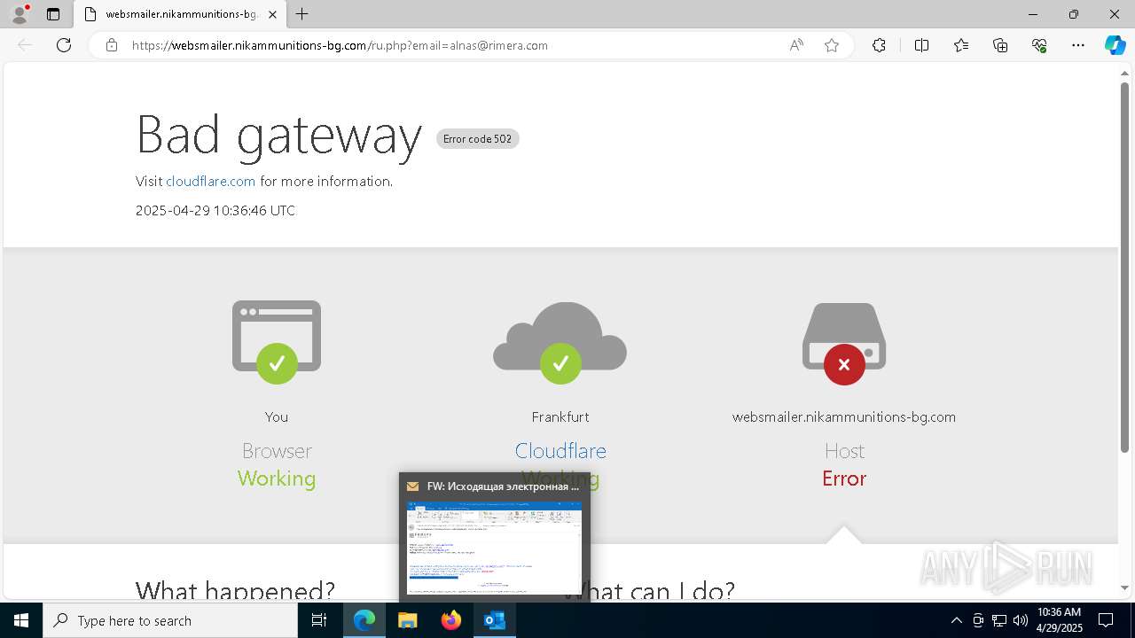The image size is (1135, 638).
Task: Open the Favorites list
Action: [961, 45]
